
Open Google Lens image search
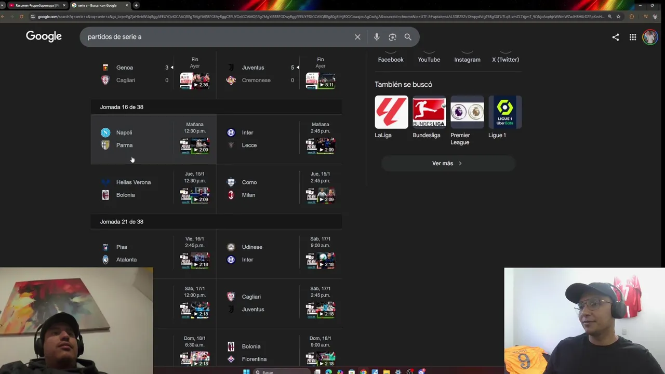pos(393,37)
